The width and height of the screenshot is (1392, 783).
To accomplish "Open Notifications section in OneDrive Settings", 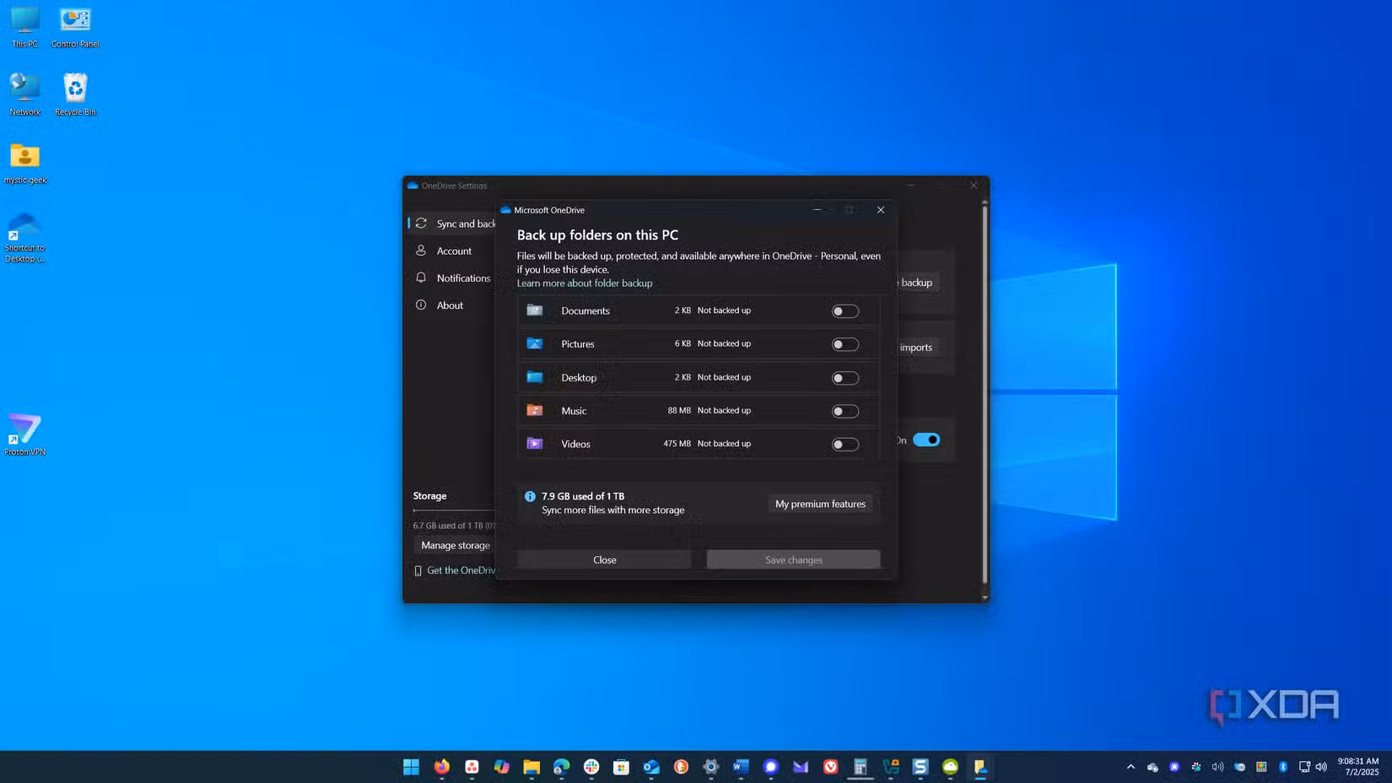I will [454, 278].
